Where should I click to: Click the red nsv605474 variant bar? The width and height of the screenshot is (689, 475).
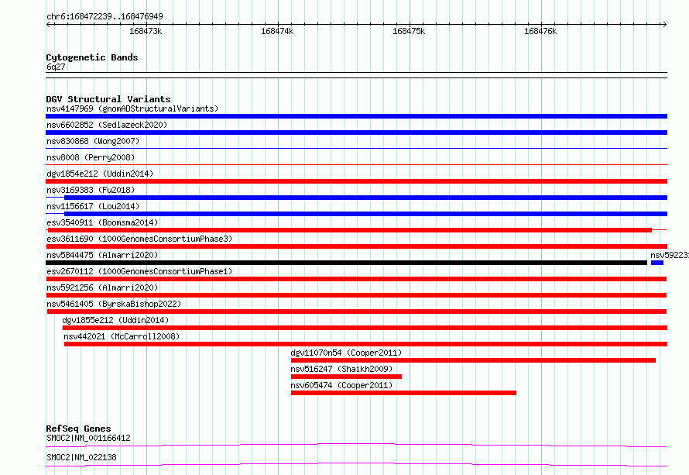pyautogui.click(x=403, y=393)
